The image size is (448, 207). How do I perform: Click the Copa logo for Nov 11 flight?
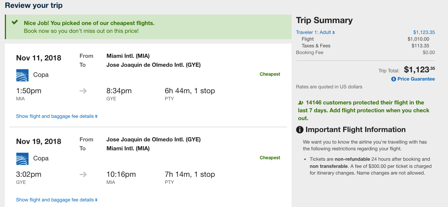click(x=22, y=75)
